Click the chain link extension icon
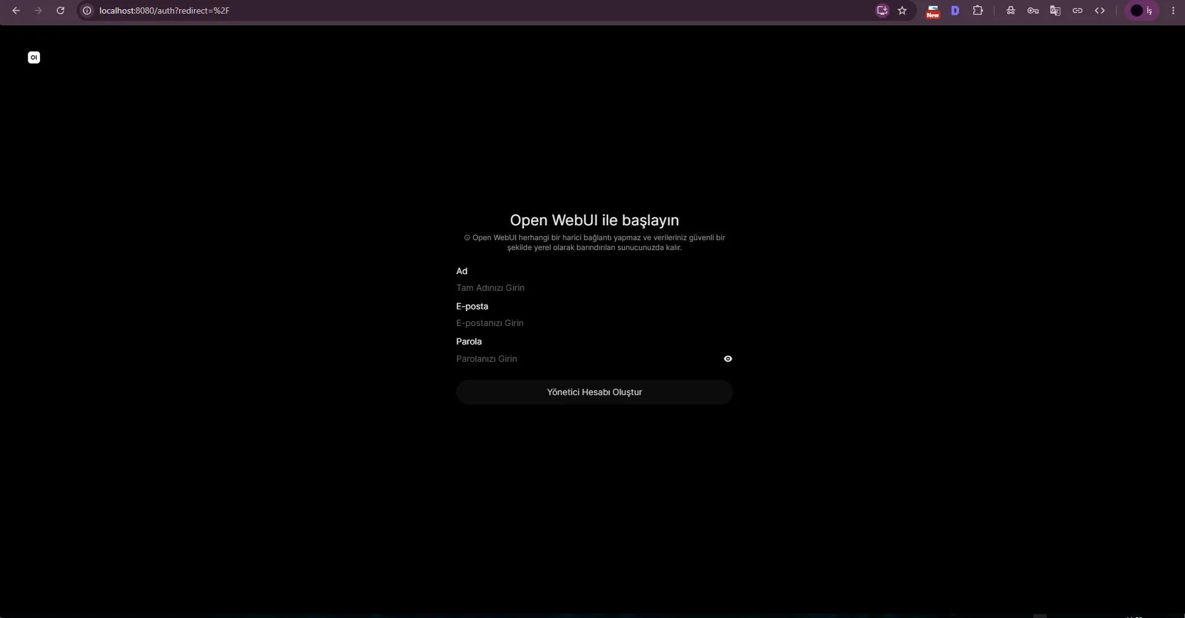Image resolution: width=1185 pixels, height=618 pixels. [1078, 10]
